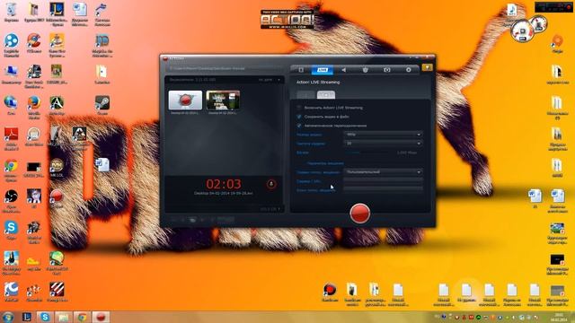Select the LIVE streaming tab

click(323, 70)
